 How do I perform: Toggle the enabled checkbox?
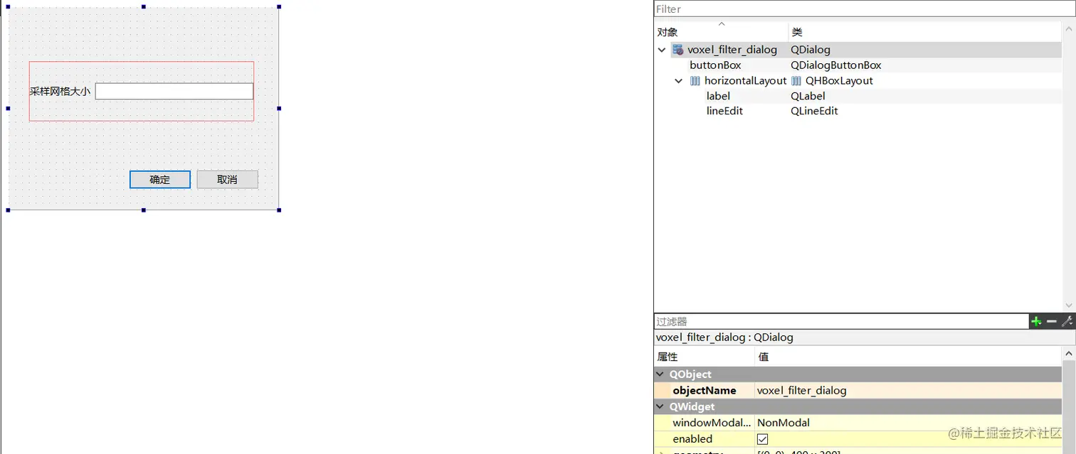pos(762,439)
